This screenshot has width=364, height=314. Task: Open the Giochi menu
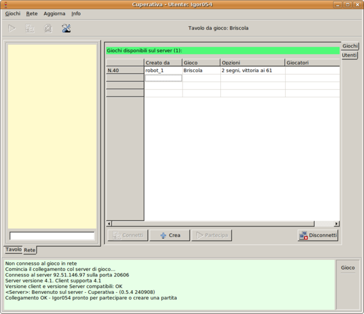[x=13, y=13]
